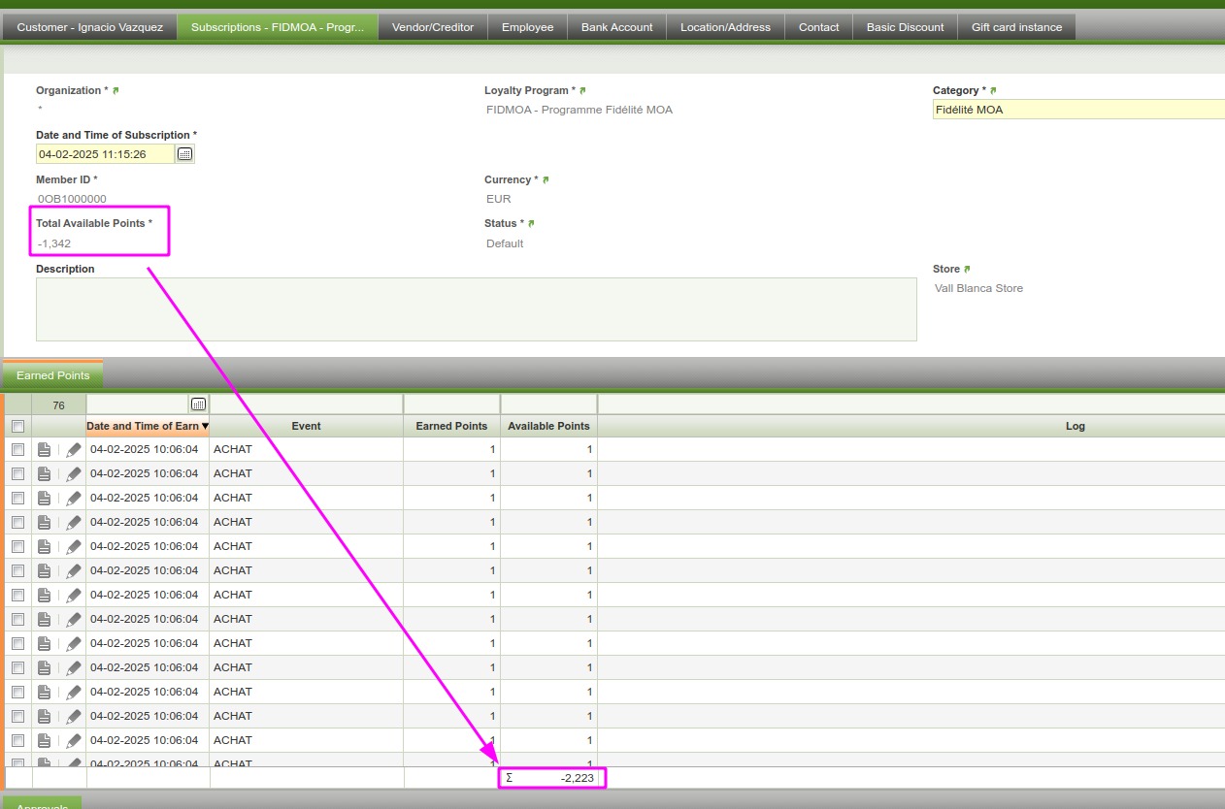The height and width of the screenshot is (809, 1225).
Task: Click the green link arrow beside Loyalty Program
Action: pyautogui.click(x=582, y=90)
